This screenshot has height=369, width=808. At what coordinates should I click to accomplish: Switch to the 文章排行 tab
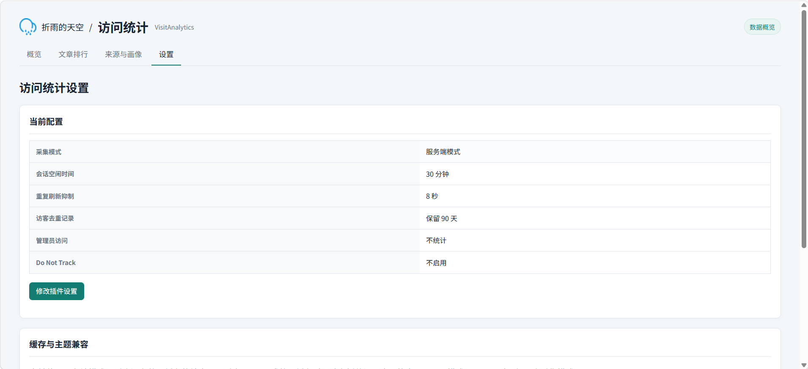click(x=73, y=55)
